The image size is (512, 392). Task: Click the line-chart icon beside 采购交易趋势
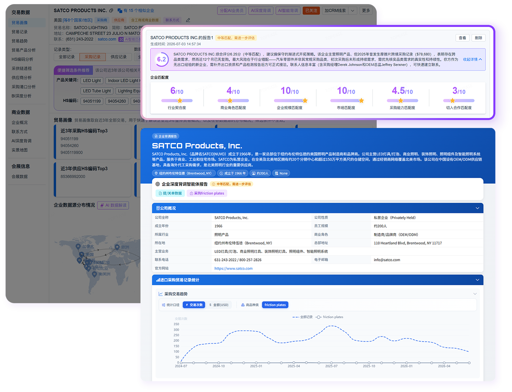coord(160,294)
